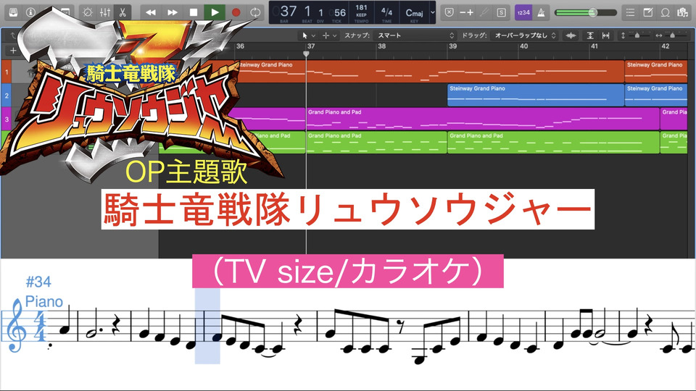Image resolution: width=696 pixels, height=391 pixels.
Task: Toggle Solo S button
Action: click(501, 12)
